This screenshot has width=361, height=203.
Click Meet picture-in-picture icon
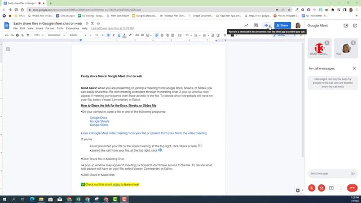click(x=346, y=25)
